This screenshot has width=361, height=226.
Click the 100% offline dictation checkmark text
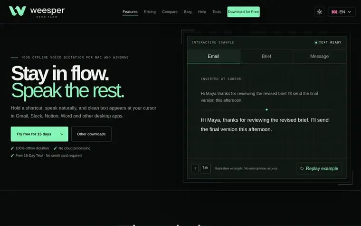pos(30,148)
